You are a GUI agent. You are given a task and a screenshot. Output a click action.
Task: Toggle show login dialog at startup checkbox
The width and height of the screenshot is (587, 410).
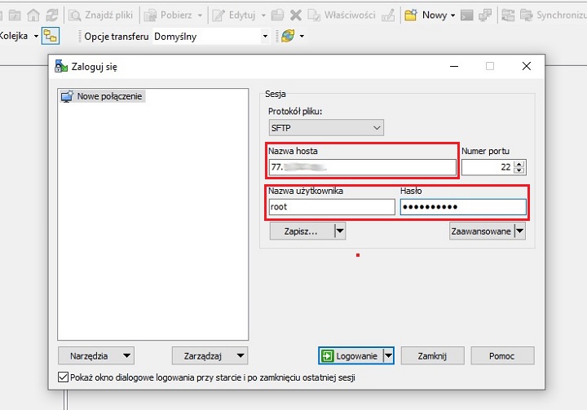(x=64, y=378)
